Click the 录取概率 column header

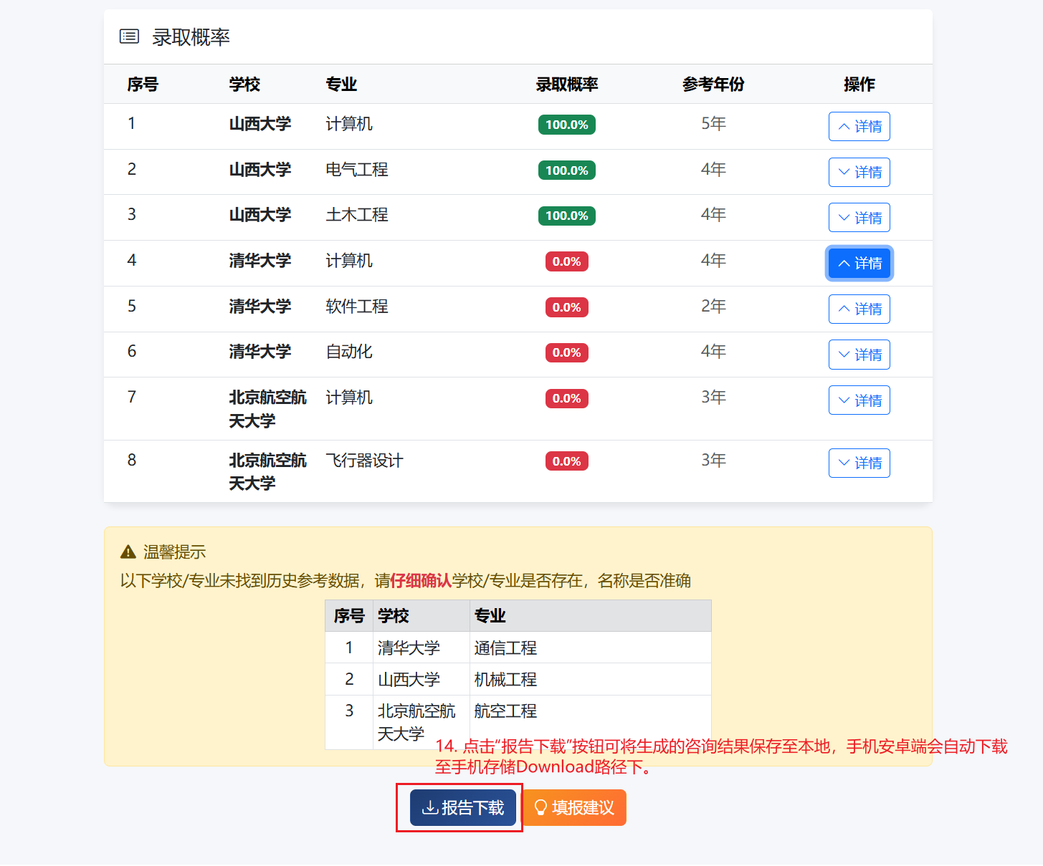567,85
